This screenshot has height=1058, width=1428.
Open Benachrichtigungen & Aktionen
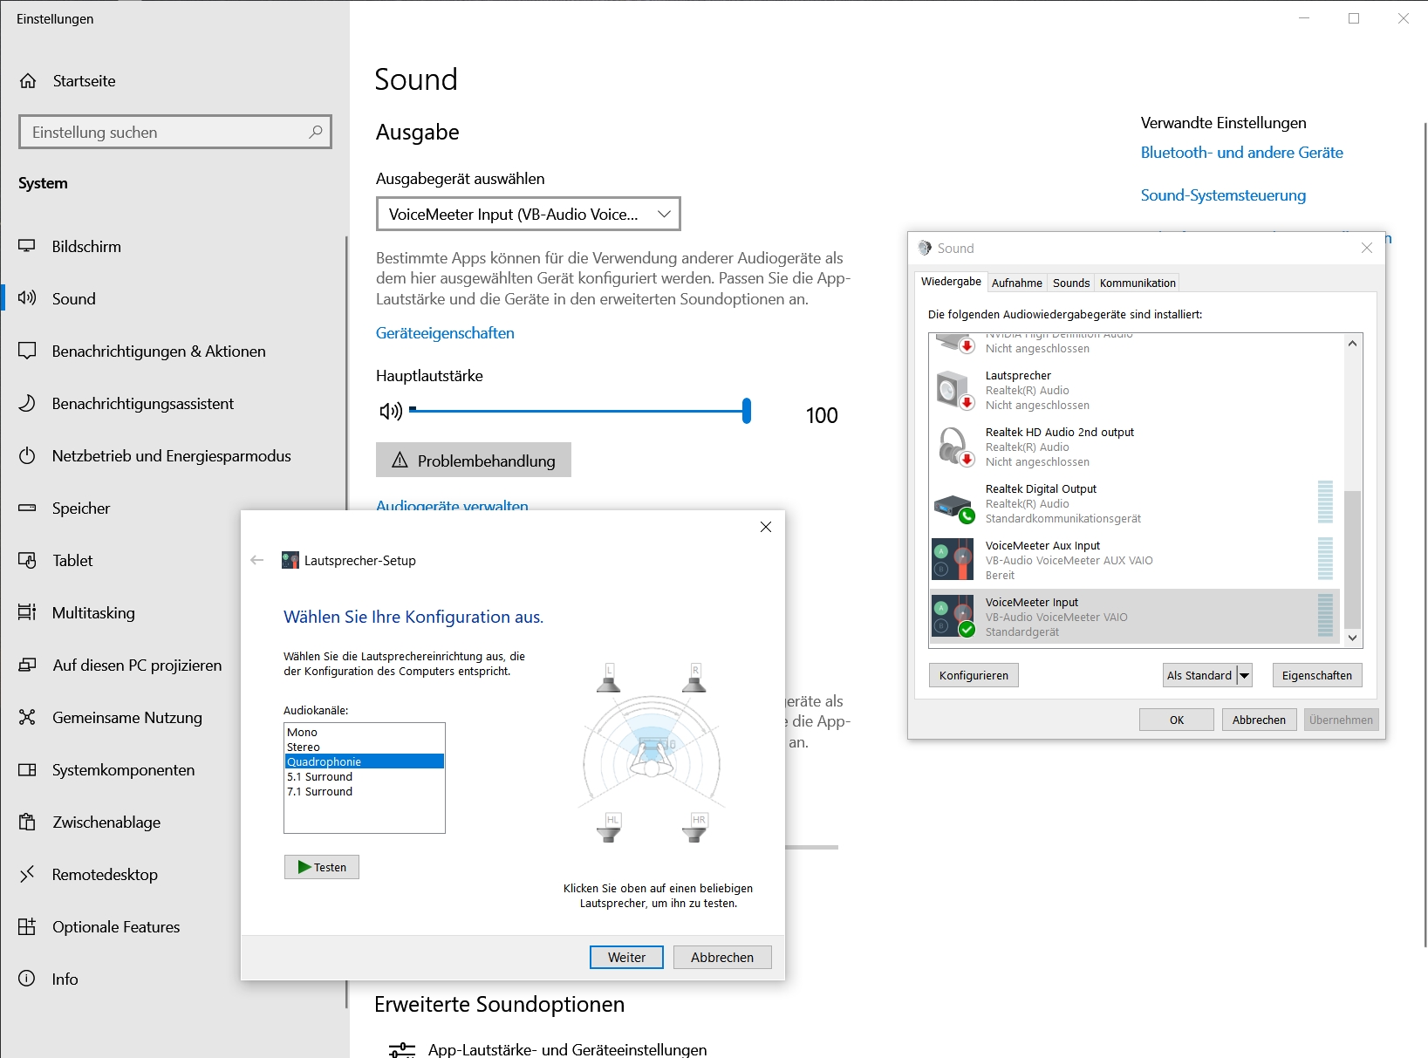click(159, 352)
